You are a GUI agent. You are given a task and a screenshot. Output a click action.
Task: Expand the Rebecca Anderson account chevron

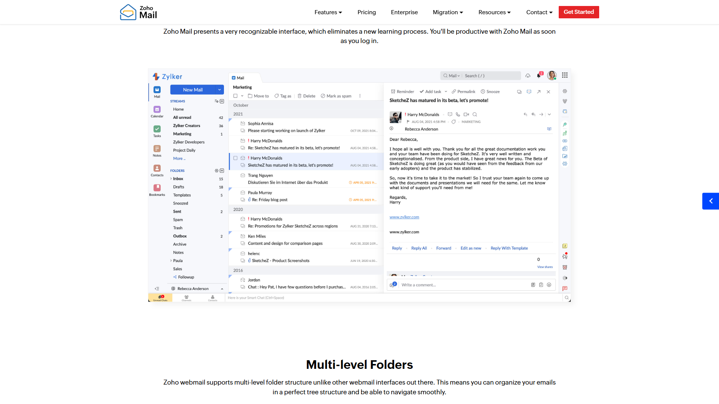222,289
